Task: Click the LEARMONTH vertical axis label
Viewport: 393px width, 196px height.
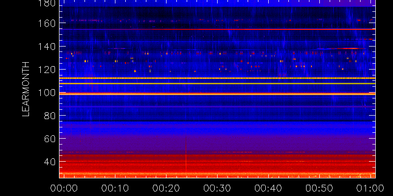Action: [26, 89]
